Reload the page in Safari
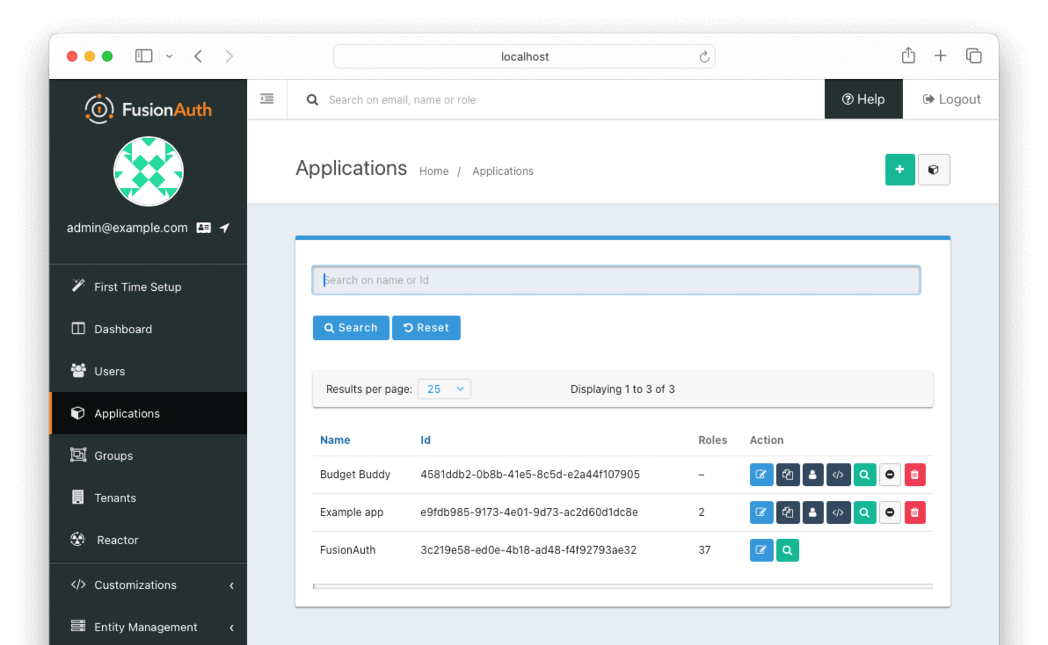Viewport: 1048px width, 645px height. (704, 57)
